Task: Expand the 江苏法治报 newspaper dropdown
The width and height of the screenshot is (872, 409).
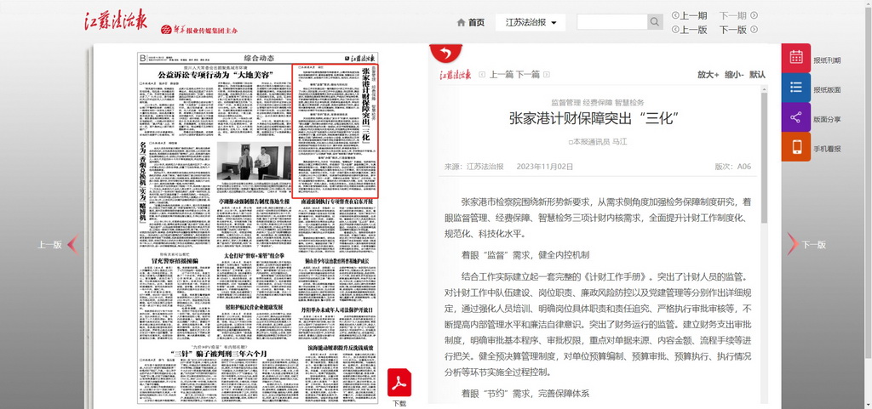Action: pyautogui.click(x=534, y=22)
